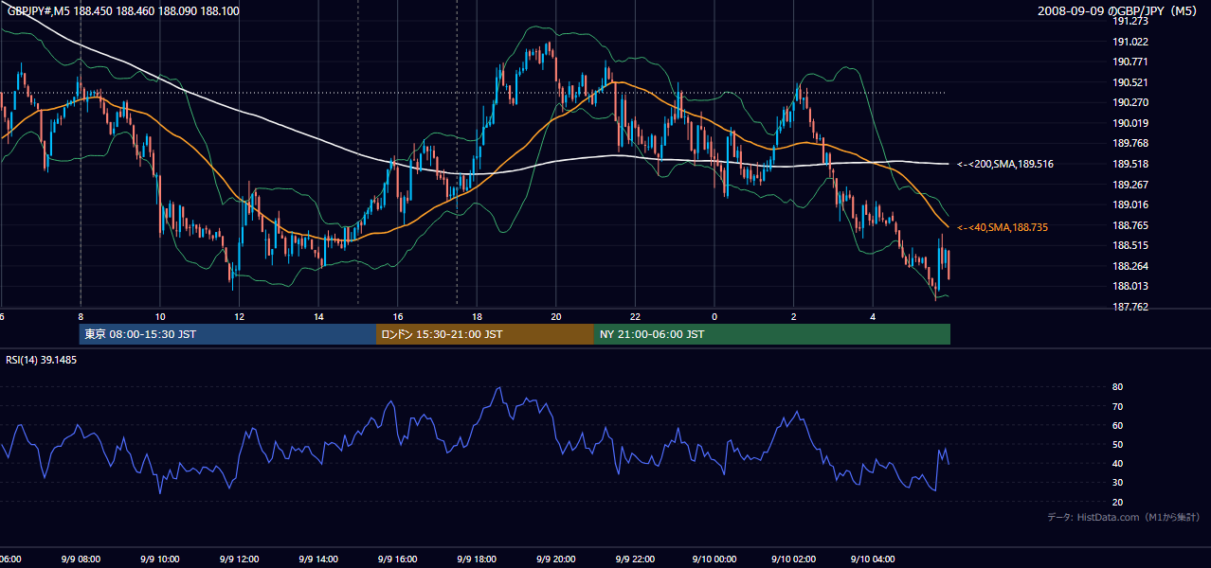Click price axis value 191.022
This screenshot has height=568, width=1211.
click(1130, 42)
